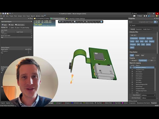The image size is (159, 119).
Task: Toggle the Components selection filter button
Action: [134, 38]
